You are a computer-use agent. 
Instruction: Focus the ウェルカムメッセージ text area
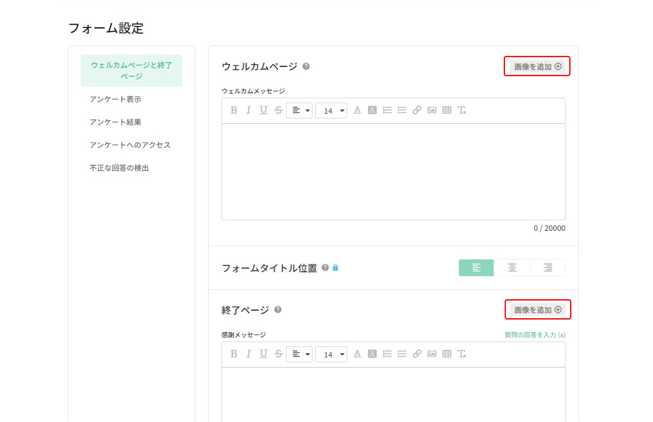pyautogui.click(x=393, y=172)
